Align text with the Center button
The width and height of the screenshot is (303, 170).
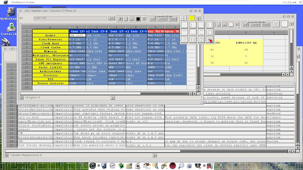point(162,19)
